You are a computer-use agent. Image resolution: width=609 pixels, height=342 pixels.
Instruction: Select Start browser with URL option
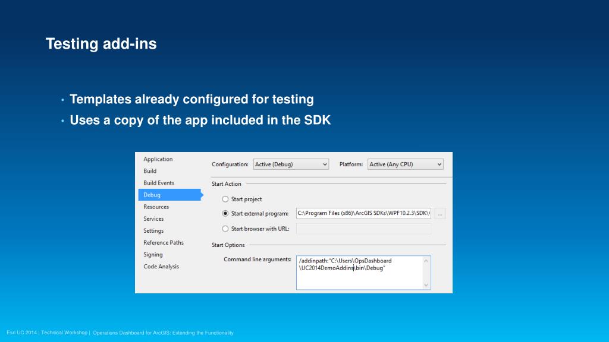225,229
